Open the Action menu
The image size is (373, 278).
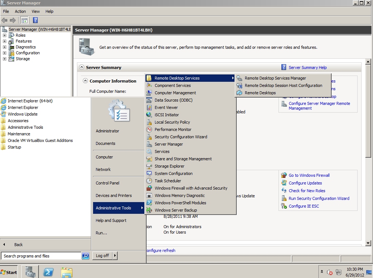[x=20, y=11]
